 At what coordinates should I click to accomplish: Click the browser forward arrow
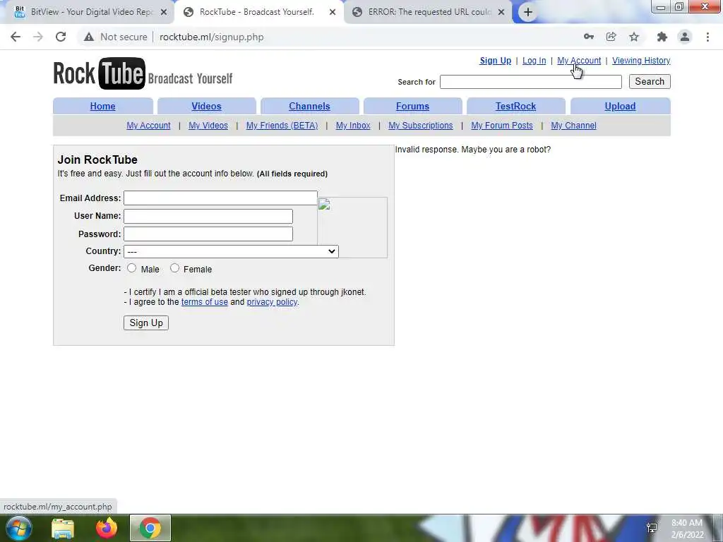pos(38,37)
